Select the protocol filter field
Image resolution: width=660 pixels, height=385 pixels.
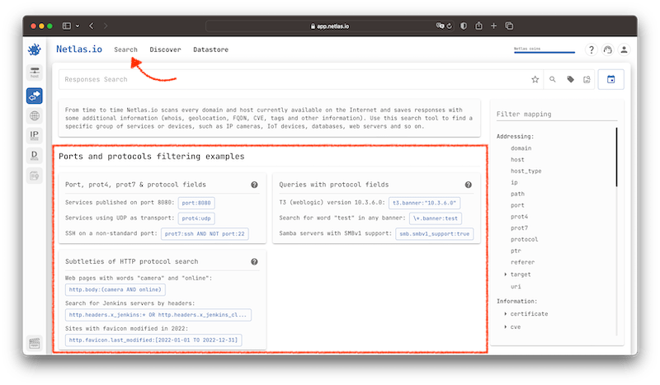pos(524,239)
